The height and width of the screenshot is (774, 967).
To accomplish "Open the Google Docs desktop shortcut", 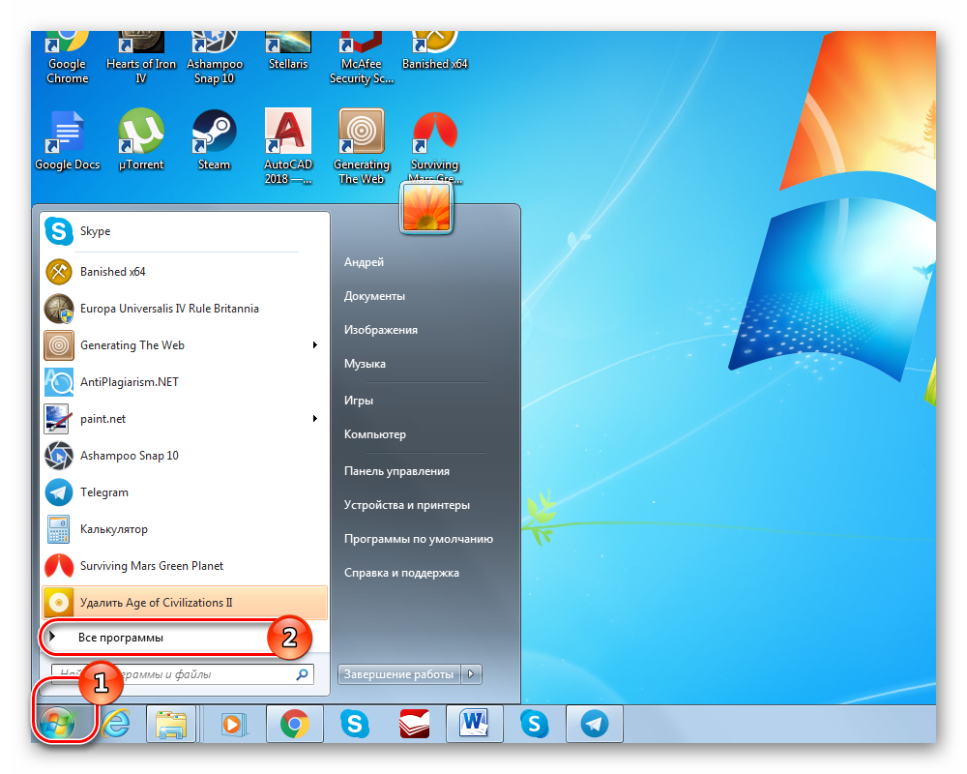I will [68, 134].
